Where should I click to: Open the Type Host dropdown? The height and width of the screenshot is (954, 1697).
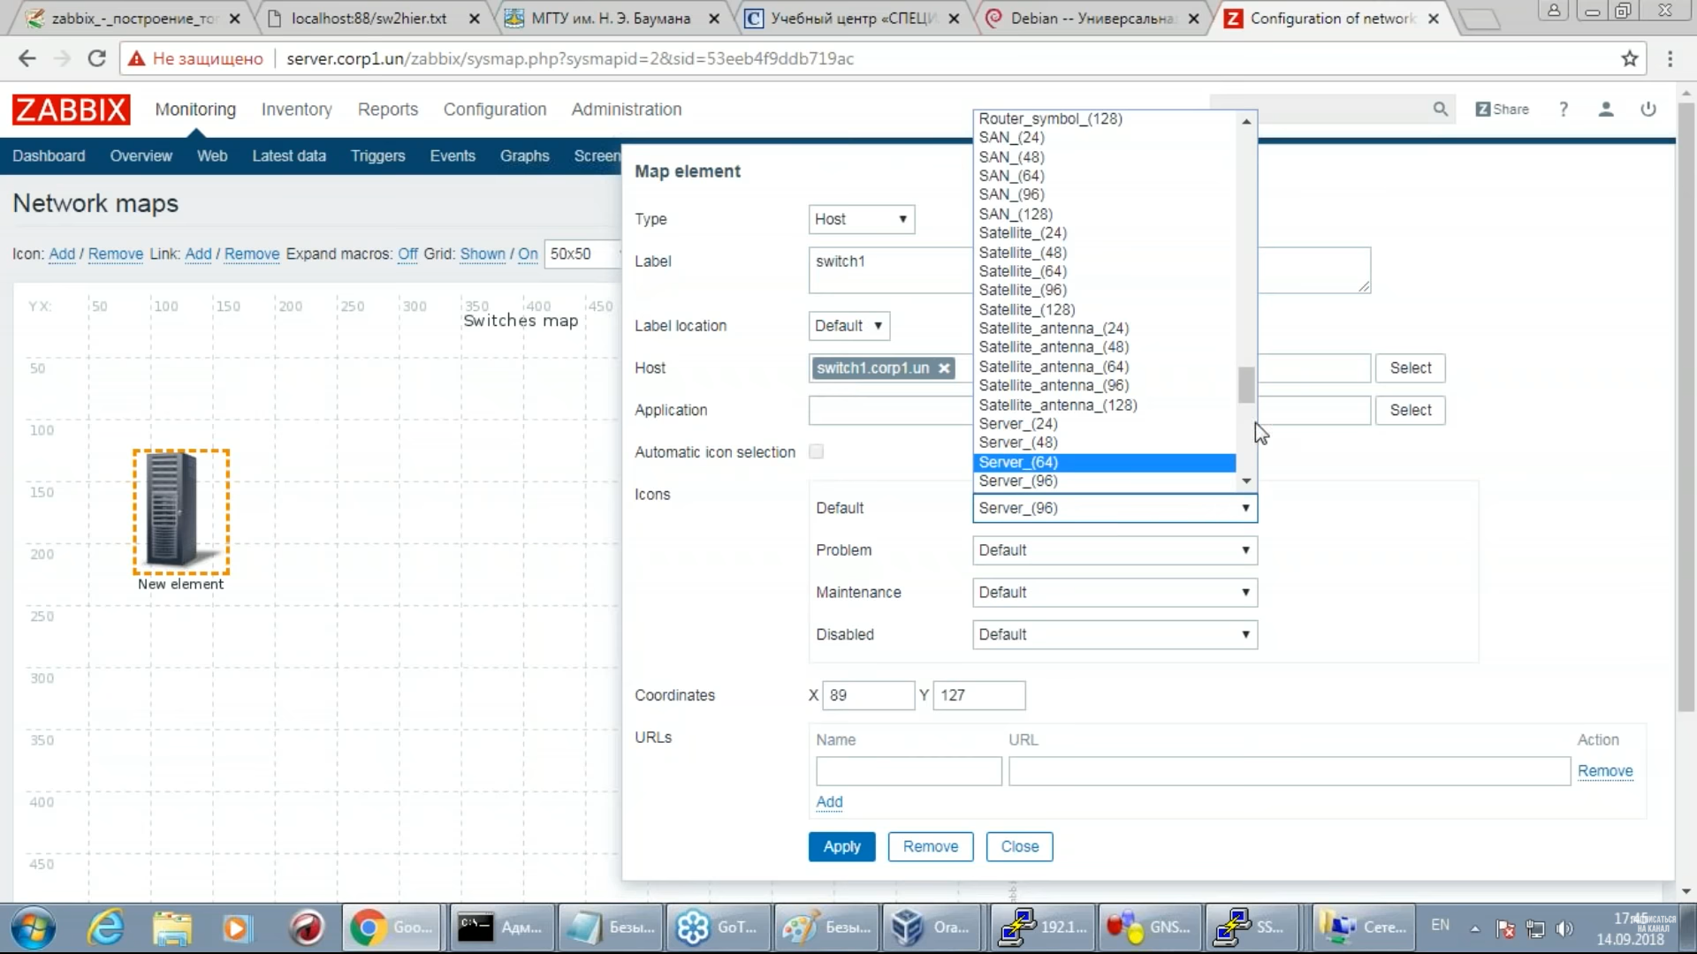pos(861,219)
